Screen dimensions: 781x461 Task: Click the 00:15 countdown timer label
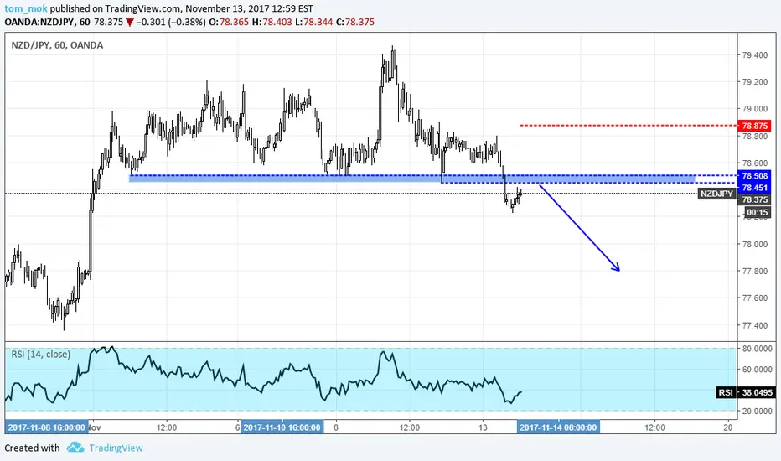click(757, 213)
